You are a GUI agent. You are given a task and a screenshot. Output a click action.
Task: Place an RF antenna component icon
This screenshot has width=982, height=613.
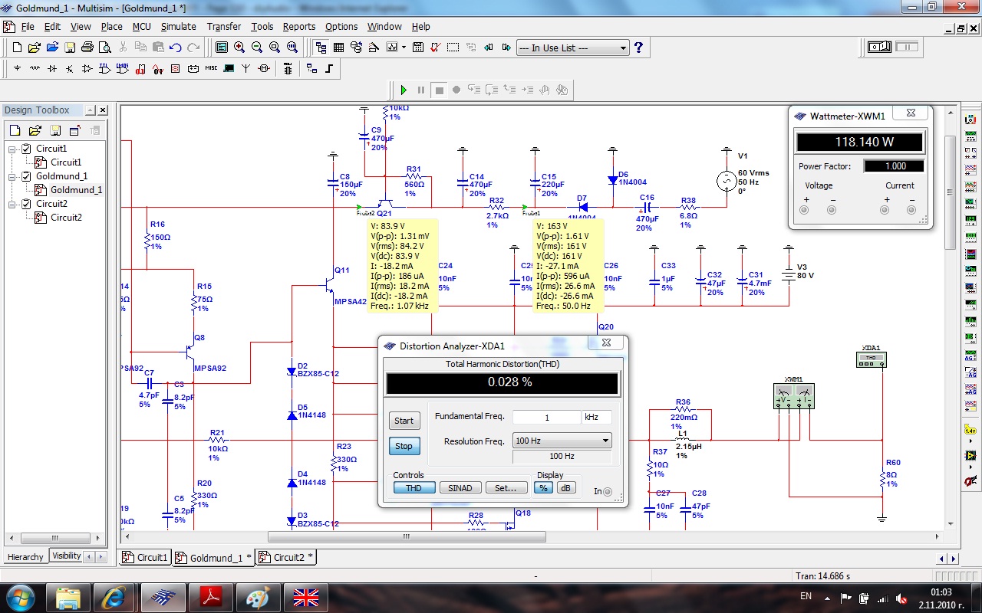(x=246, y=69)
